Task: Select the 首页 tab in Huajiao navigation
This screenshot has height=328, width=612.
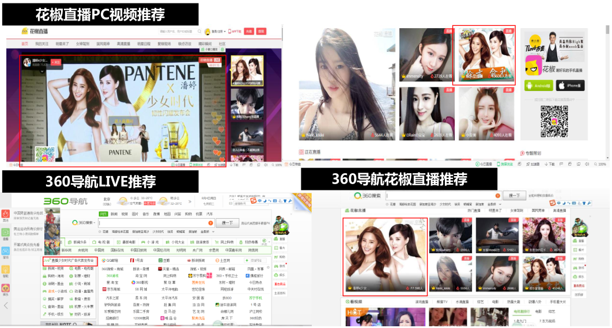Action: pyautogui.click(x=25, y=44)
